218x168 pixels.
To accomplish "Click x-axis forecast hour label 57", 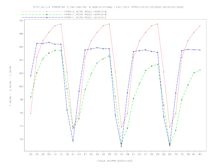I will [146, 154].
